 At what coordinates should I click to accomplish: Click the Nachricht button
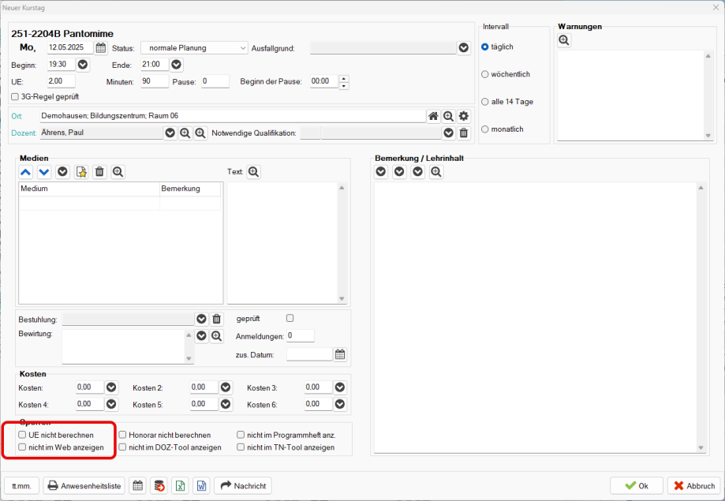click(x=243, y=486)
